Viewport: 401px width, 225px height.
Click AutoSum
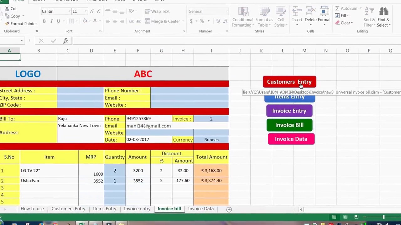[x=346, y=8]
